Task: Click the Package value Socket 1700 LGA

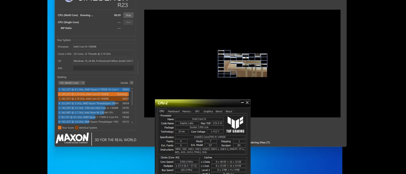Action: pyautogui.click(x=199, y=127)
